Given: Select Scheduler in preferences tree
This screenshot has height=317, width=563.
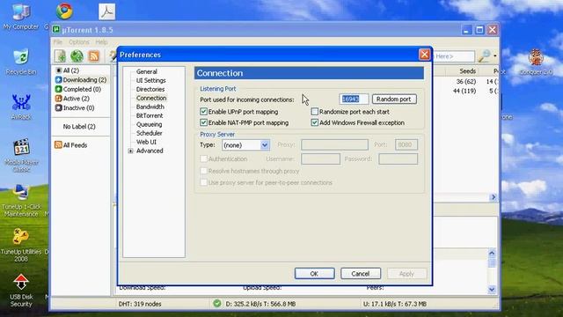Looking at the screenshot, I should click(149, 133).
